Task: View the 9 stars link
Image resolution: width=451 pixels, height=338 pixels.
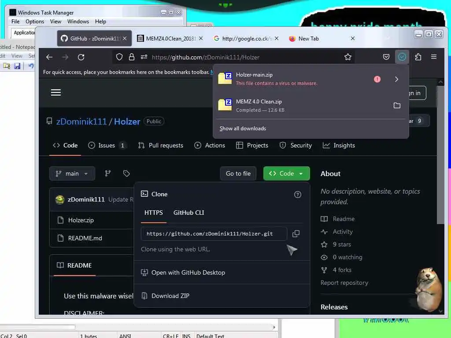Action: tap(342, 245)
